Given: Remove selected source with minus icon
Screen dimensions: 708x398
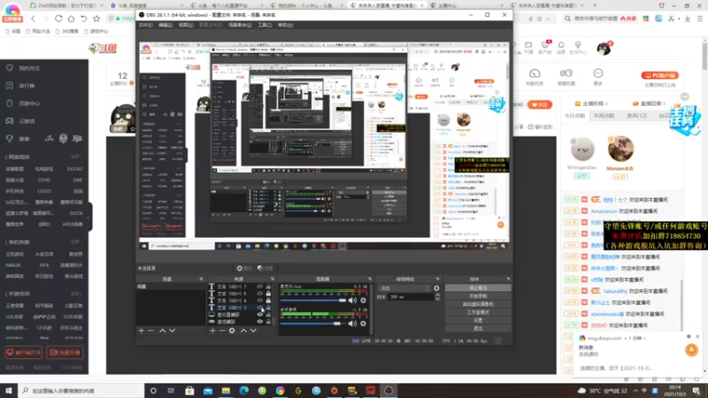Looking at the screenshot, I should (222, 331).
